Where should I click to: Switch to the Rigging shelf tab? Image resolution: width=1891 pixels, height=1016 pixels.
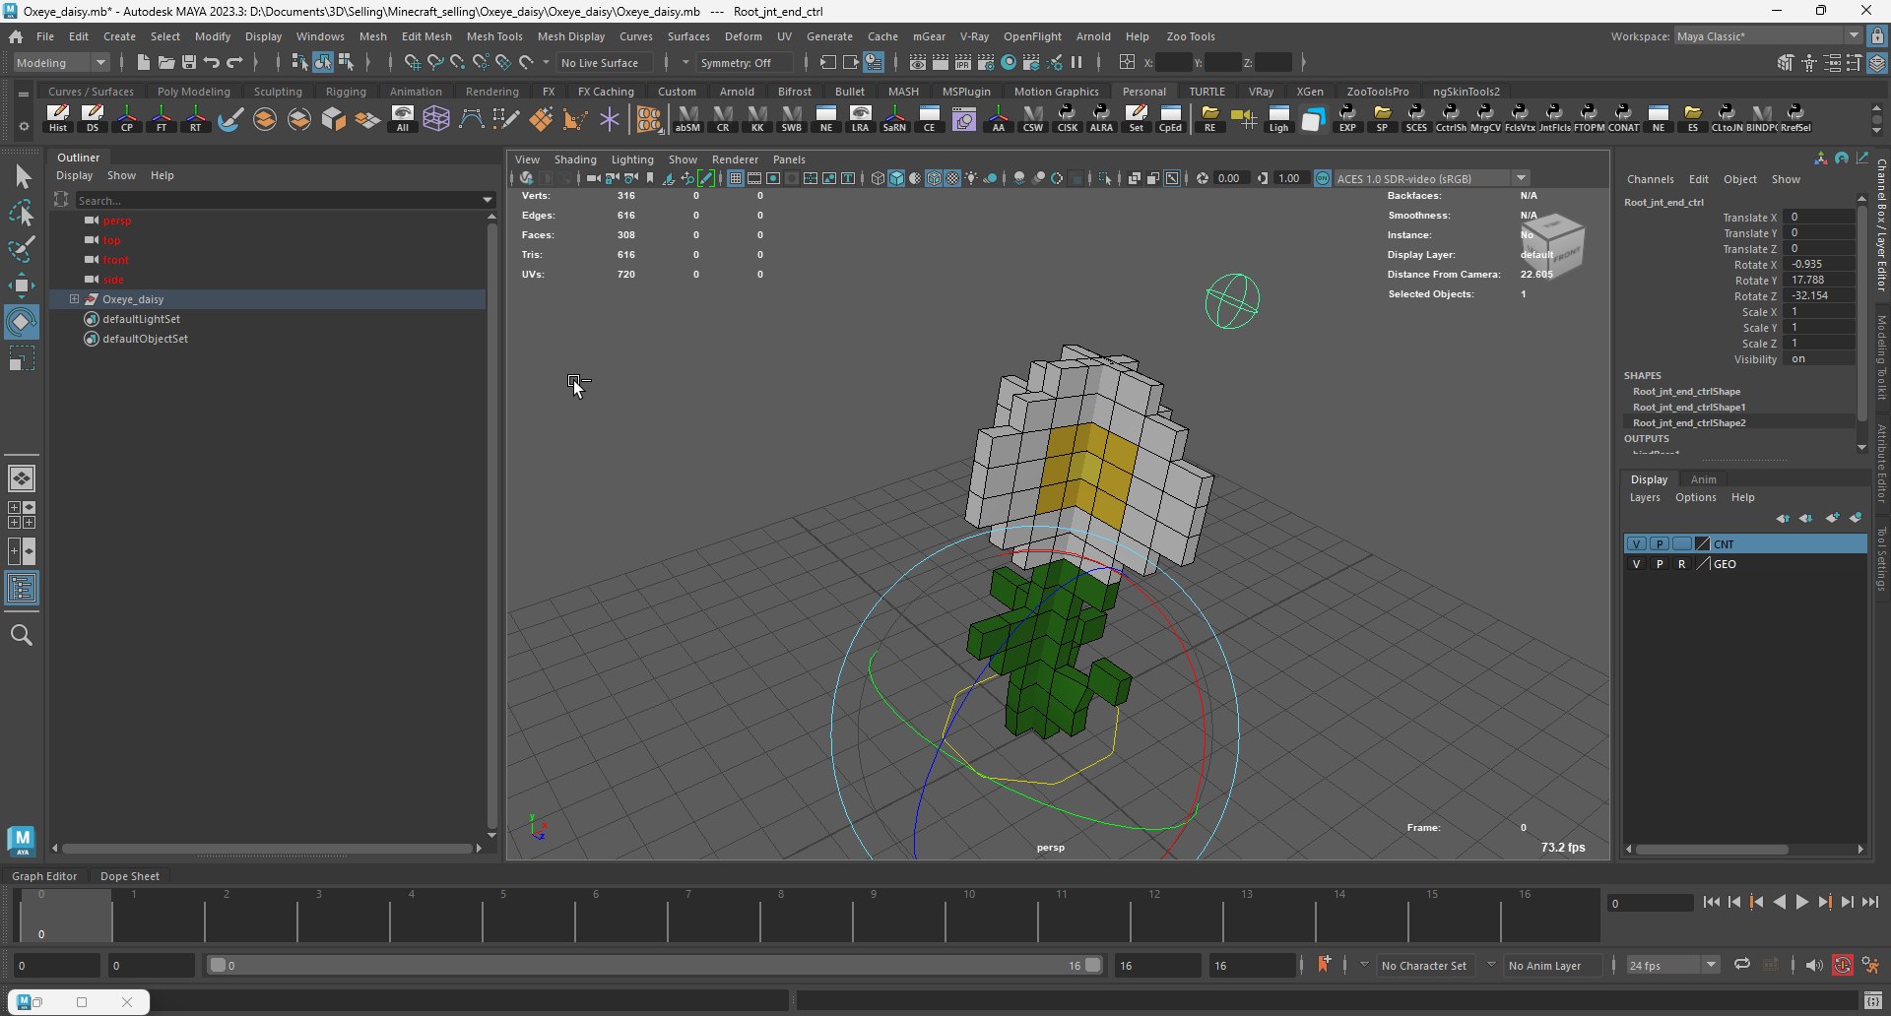(346, 92)
